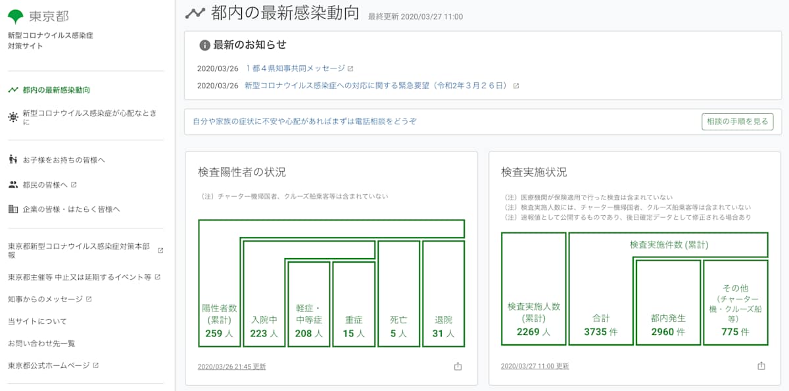Select 都内発生 2960件 box

coord(668,302)
